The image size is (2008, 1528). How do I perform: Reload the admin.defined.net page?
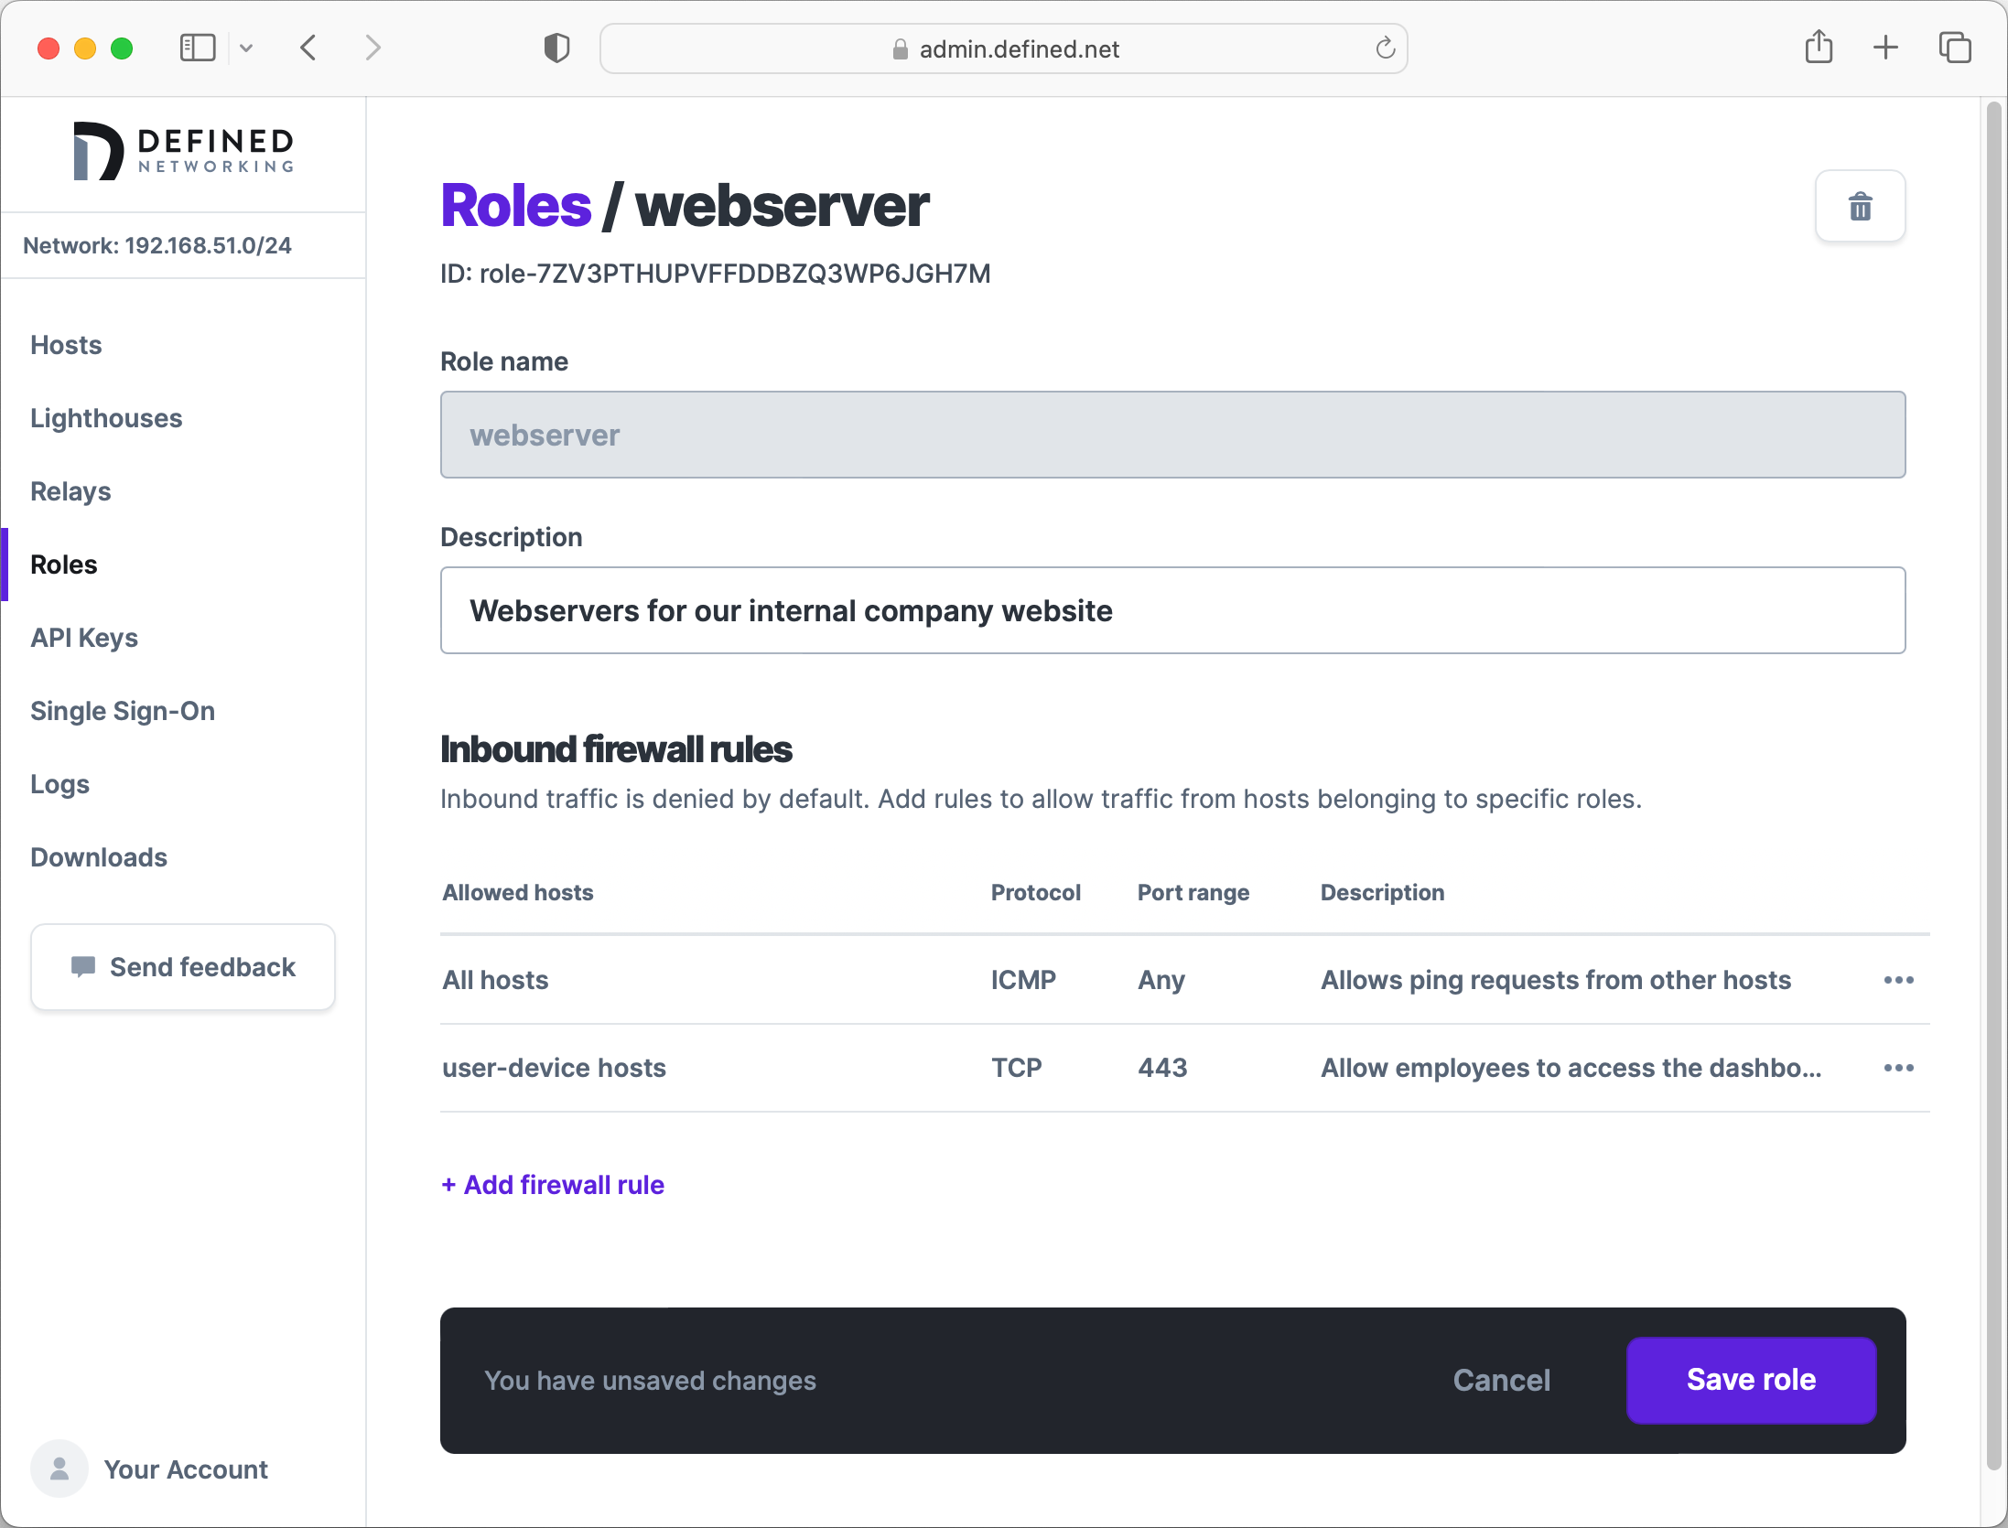(x=1384, y=48)
